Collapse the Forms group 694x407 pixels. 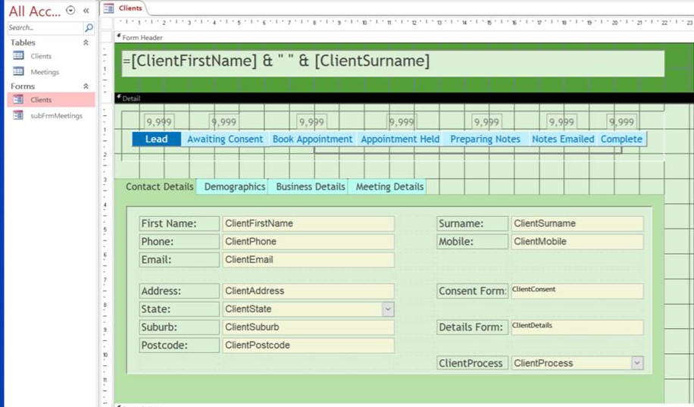86,86
